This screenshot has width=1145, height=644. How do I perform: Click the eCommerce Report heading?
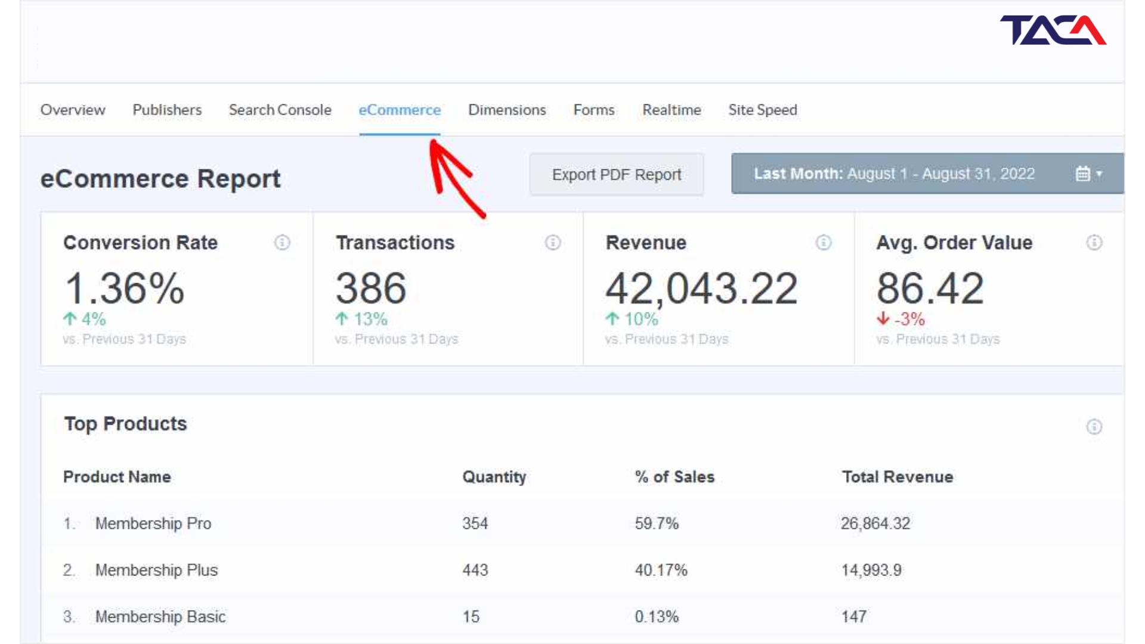tap(160, 179)
